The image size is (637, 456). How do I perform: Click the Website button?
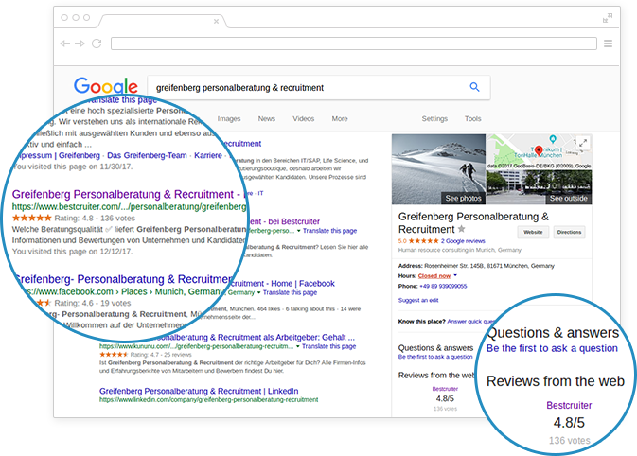533,233
